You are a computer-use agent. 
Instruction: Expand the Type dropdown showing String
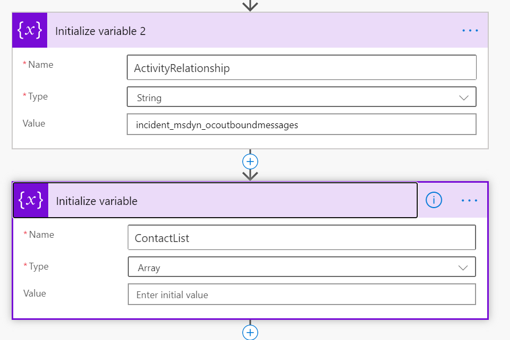click(301, 97)
